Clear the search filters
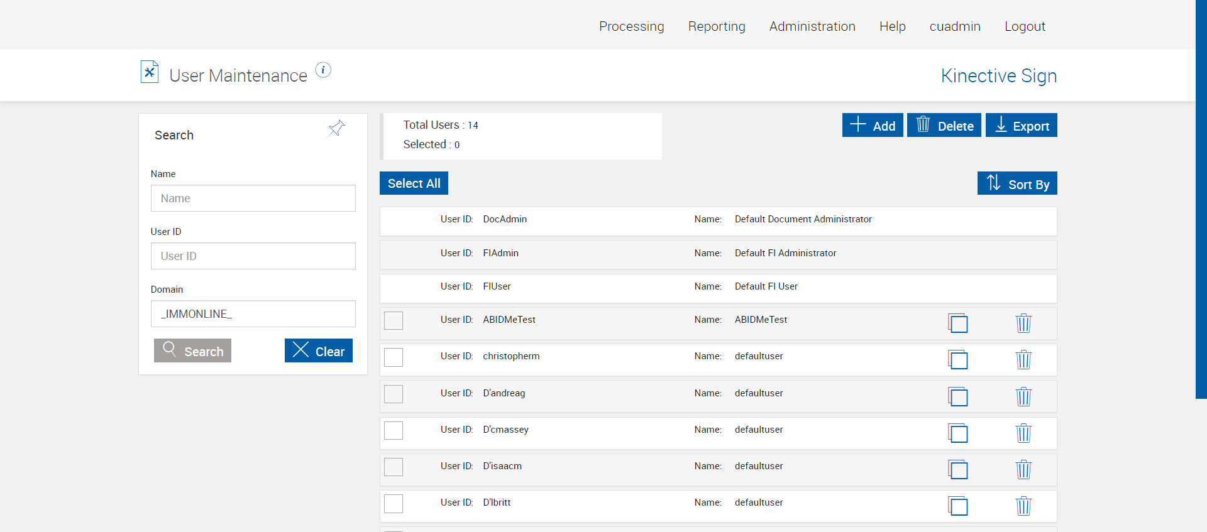The height and width of the screenshot is (532, 1207). (x=319, y=350)
